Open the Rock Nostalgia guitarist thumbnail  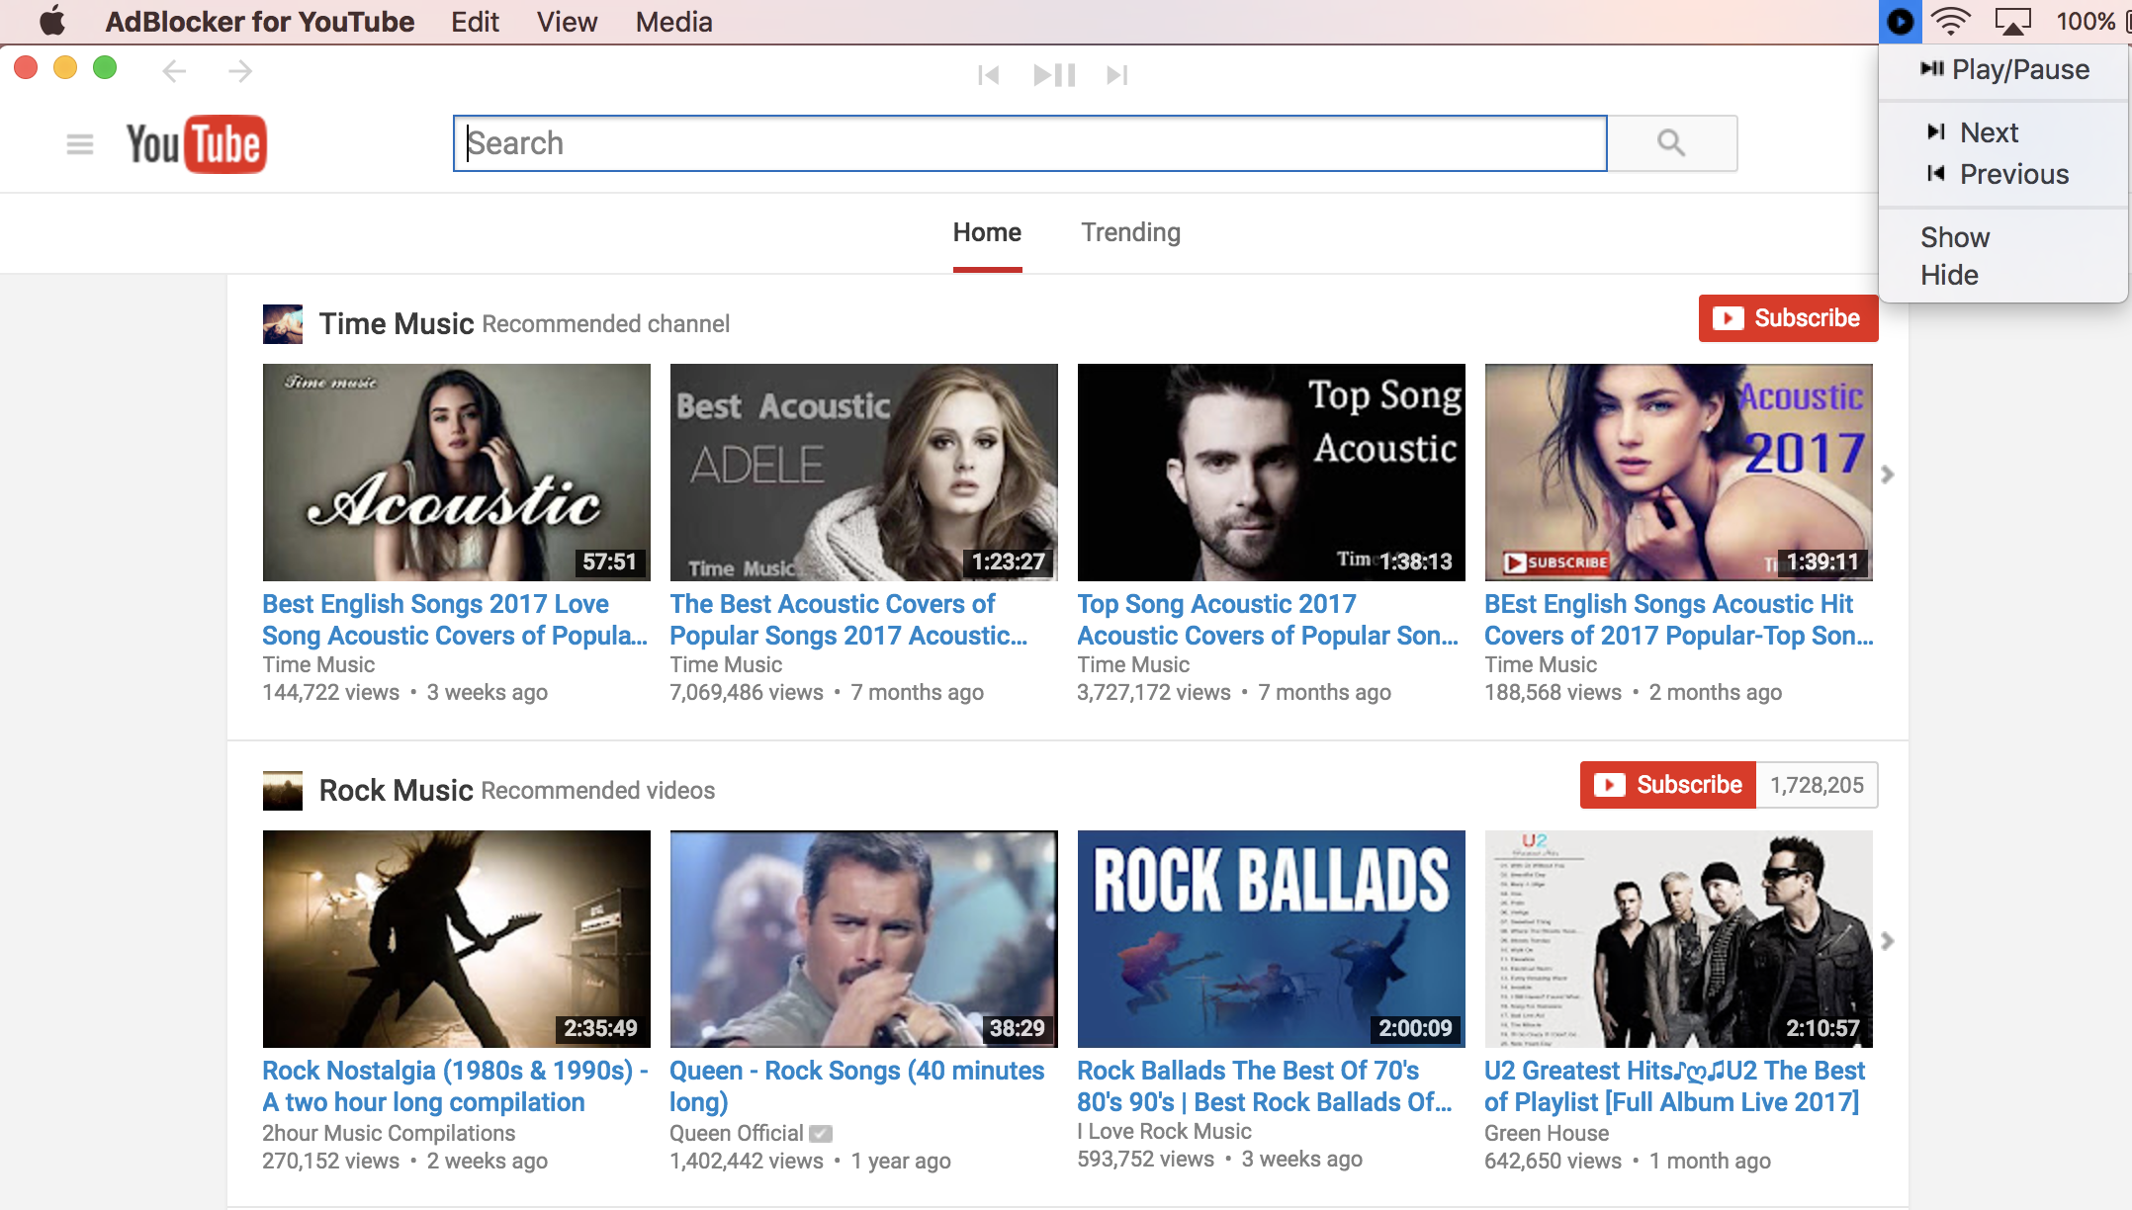tap(457, 939)
